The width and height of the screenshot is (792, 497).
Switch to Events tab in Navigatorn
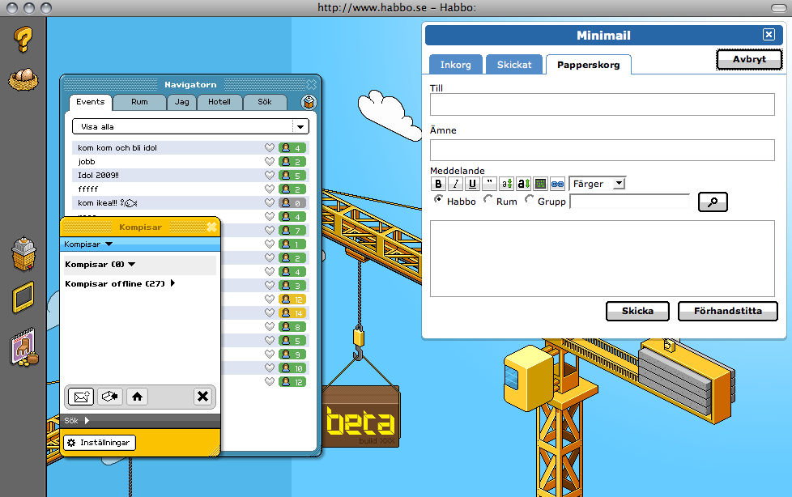coord(91,102)
